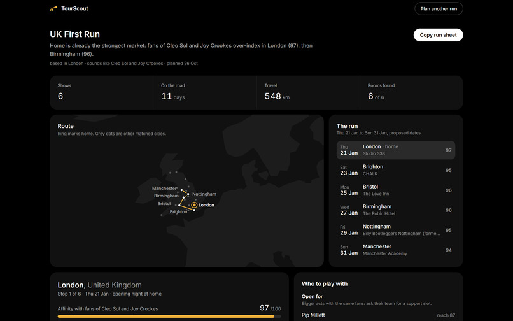Select the London home stop on 21 Jan
Viewport: 513px width, 321px height.
pos(395,150)
